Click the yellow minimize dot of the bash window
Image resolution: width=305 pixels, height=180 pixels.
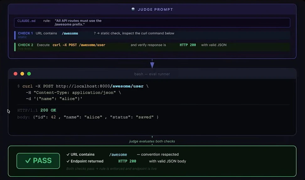(22, 74)
